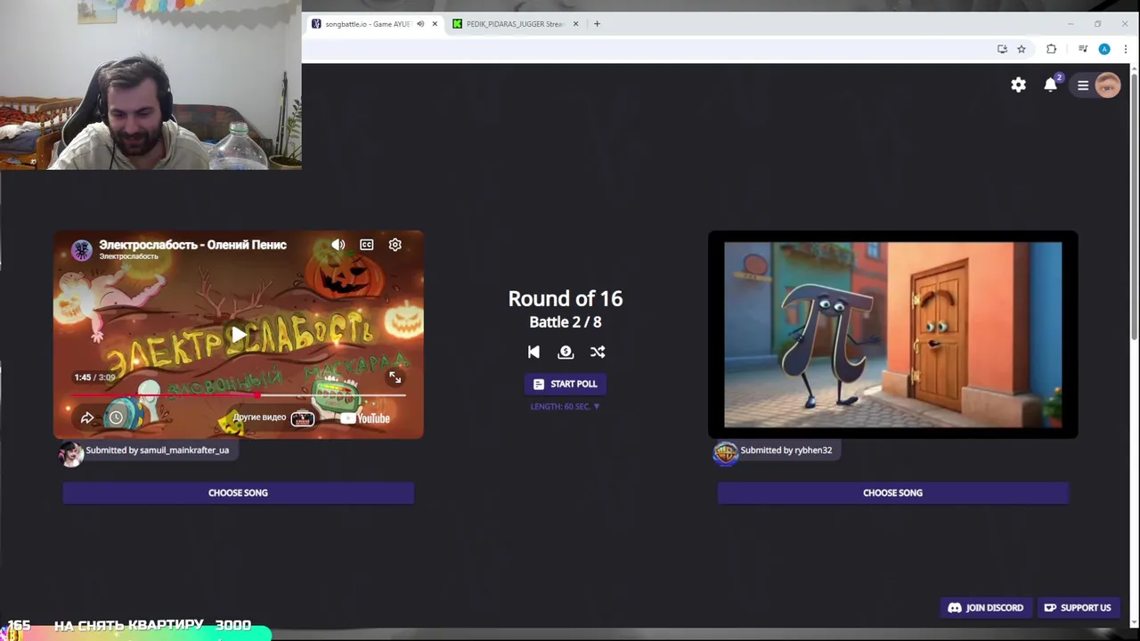Open browser extensions puzzle icon
Image resolution: width=1140 pixels, height=641 pixels.
[x=1052, y=49]
